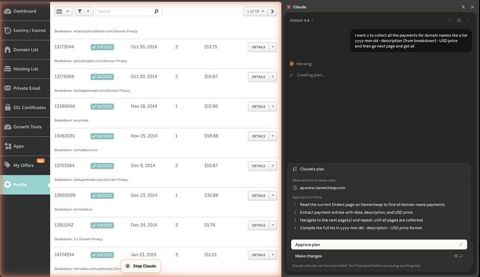Select the Growth Tools menu label
The height and width of the screenshot is (277, 480).
pyautogui.click(x=27, y=127)
